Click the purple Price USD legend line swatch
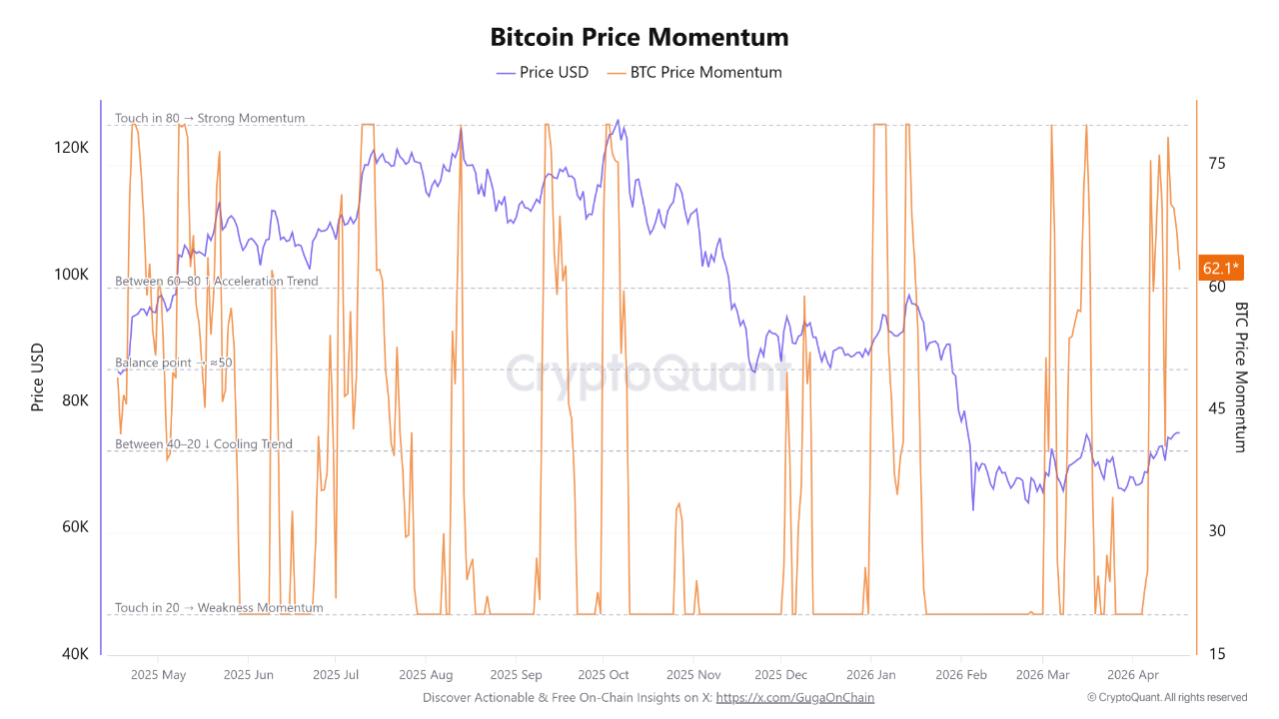This screenshot has width=1279, height=719. point(506,72)
